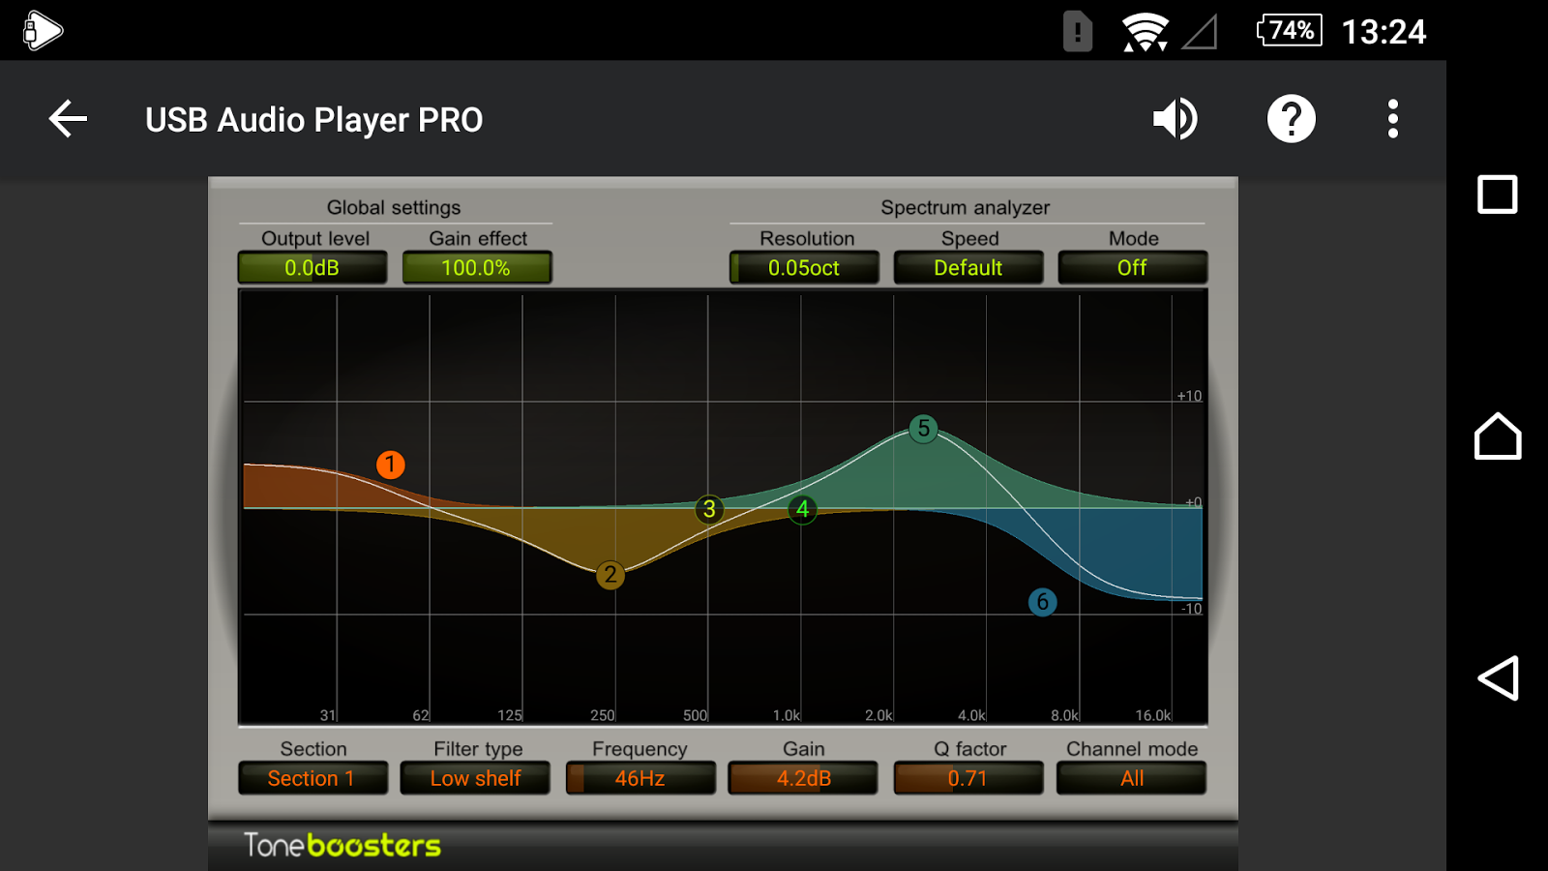
Task: Click the Output level 0.0dB slider
Action: tap(313, 268)
